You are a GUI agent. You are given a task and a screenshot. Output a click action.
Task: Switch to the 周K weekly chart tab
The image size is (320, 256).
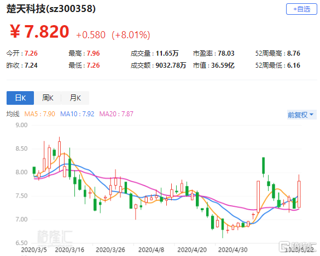coord(48,98)
